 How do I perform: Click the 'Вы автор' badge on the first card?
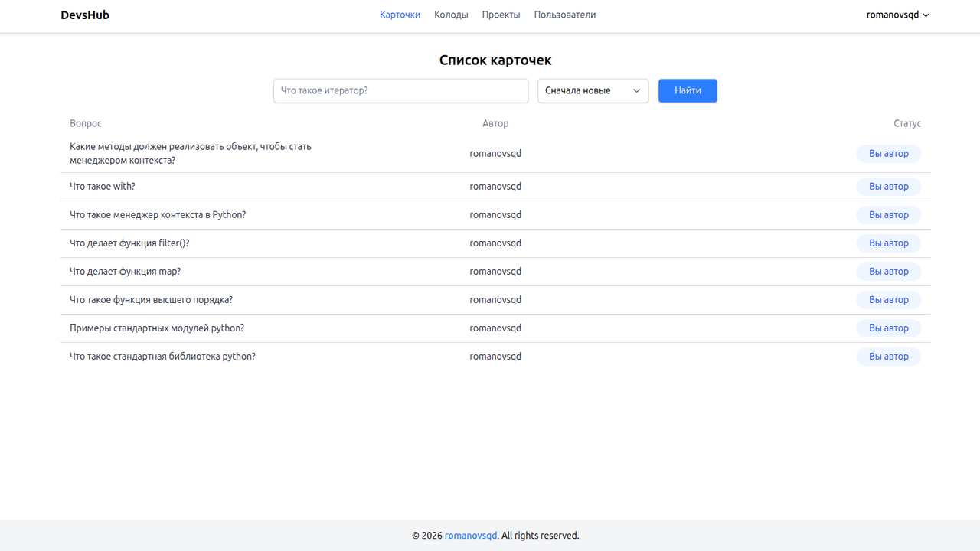888,153
